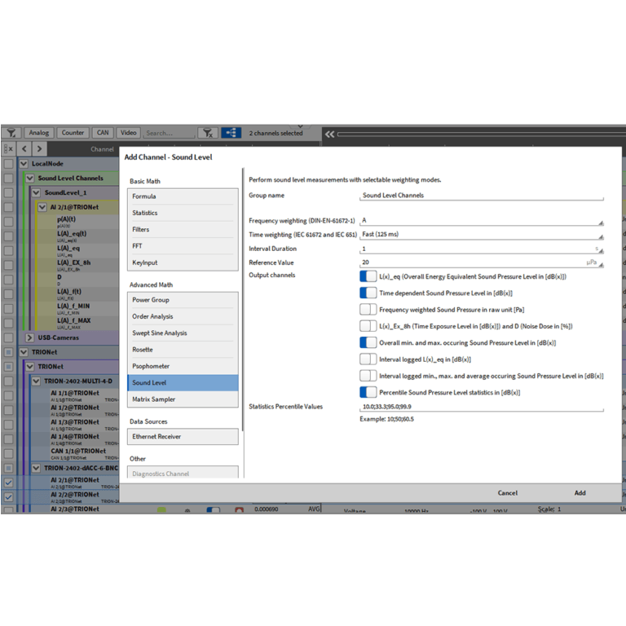Viewport: 626px width, 626px height.
Task: Clear filters with the funnel-X icon
Action: tap(208, 133)
